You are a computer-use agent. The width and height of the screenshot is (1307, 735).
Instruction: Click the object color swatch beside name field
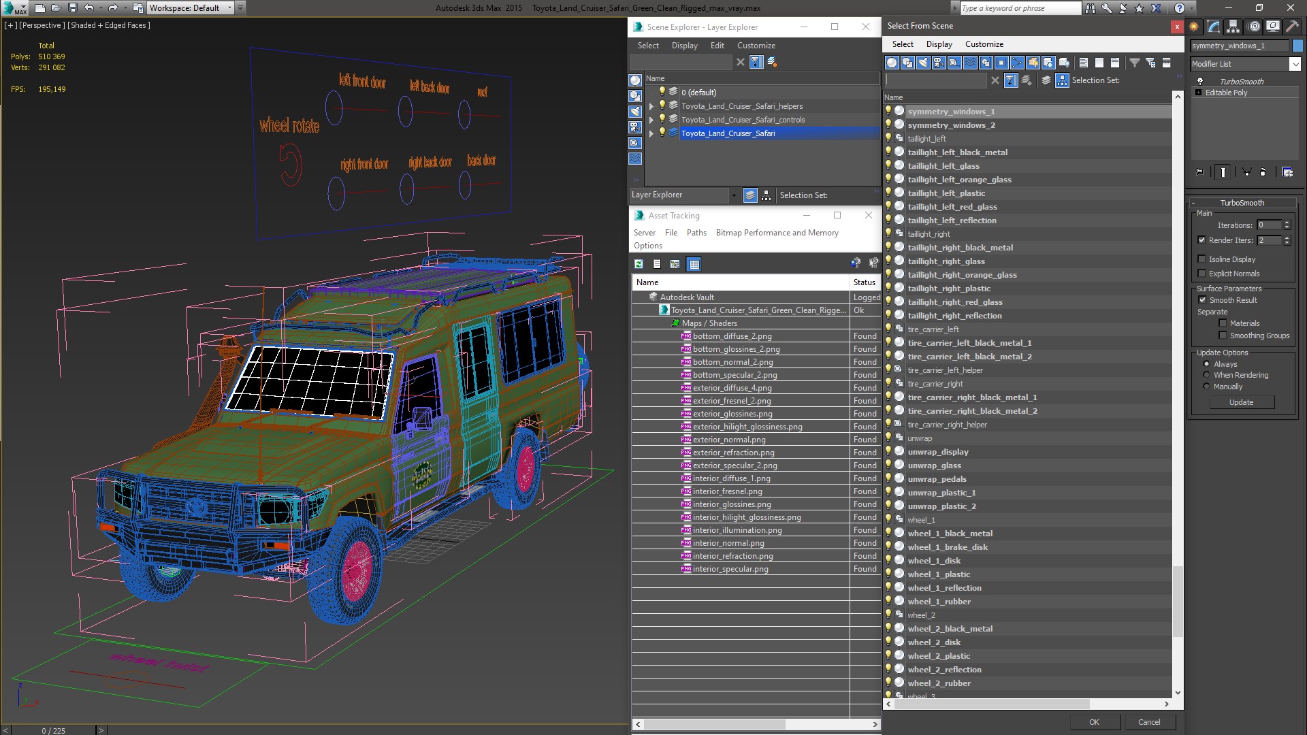click(x=1297, y=46)
